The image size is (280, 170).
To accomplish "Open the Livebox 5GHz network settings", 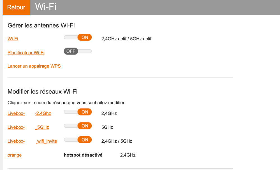I will [28, 127].
